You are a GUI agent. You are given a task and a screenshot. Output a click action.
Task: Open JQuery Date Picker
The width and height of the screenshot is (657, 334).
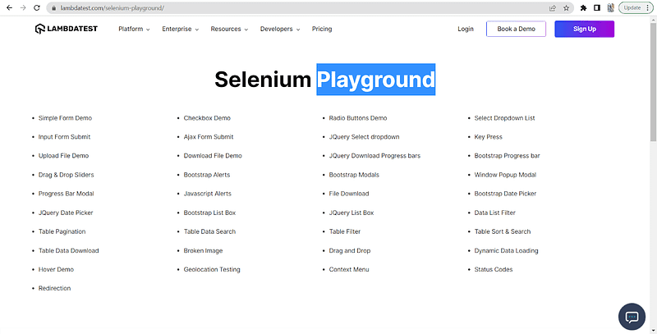coord(66,213)
